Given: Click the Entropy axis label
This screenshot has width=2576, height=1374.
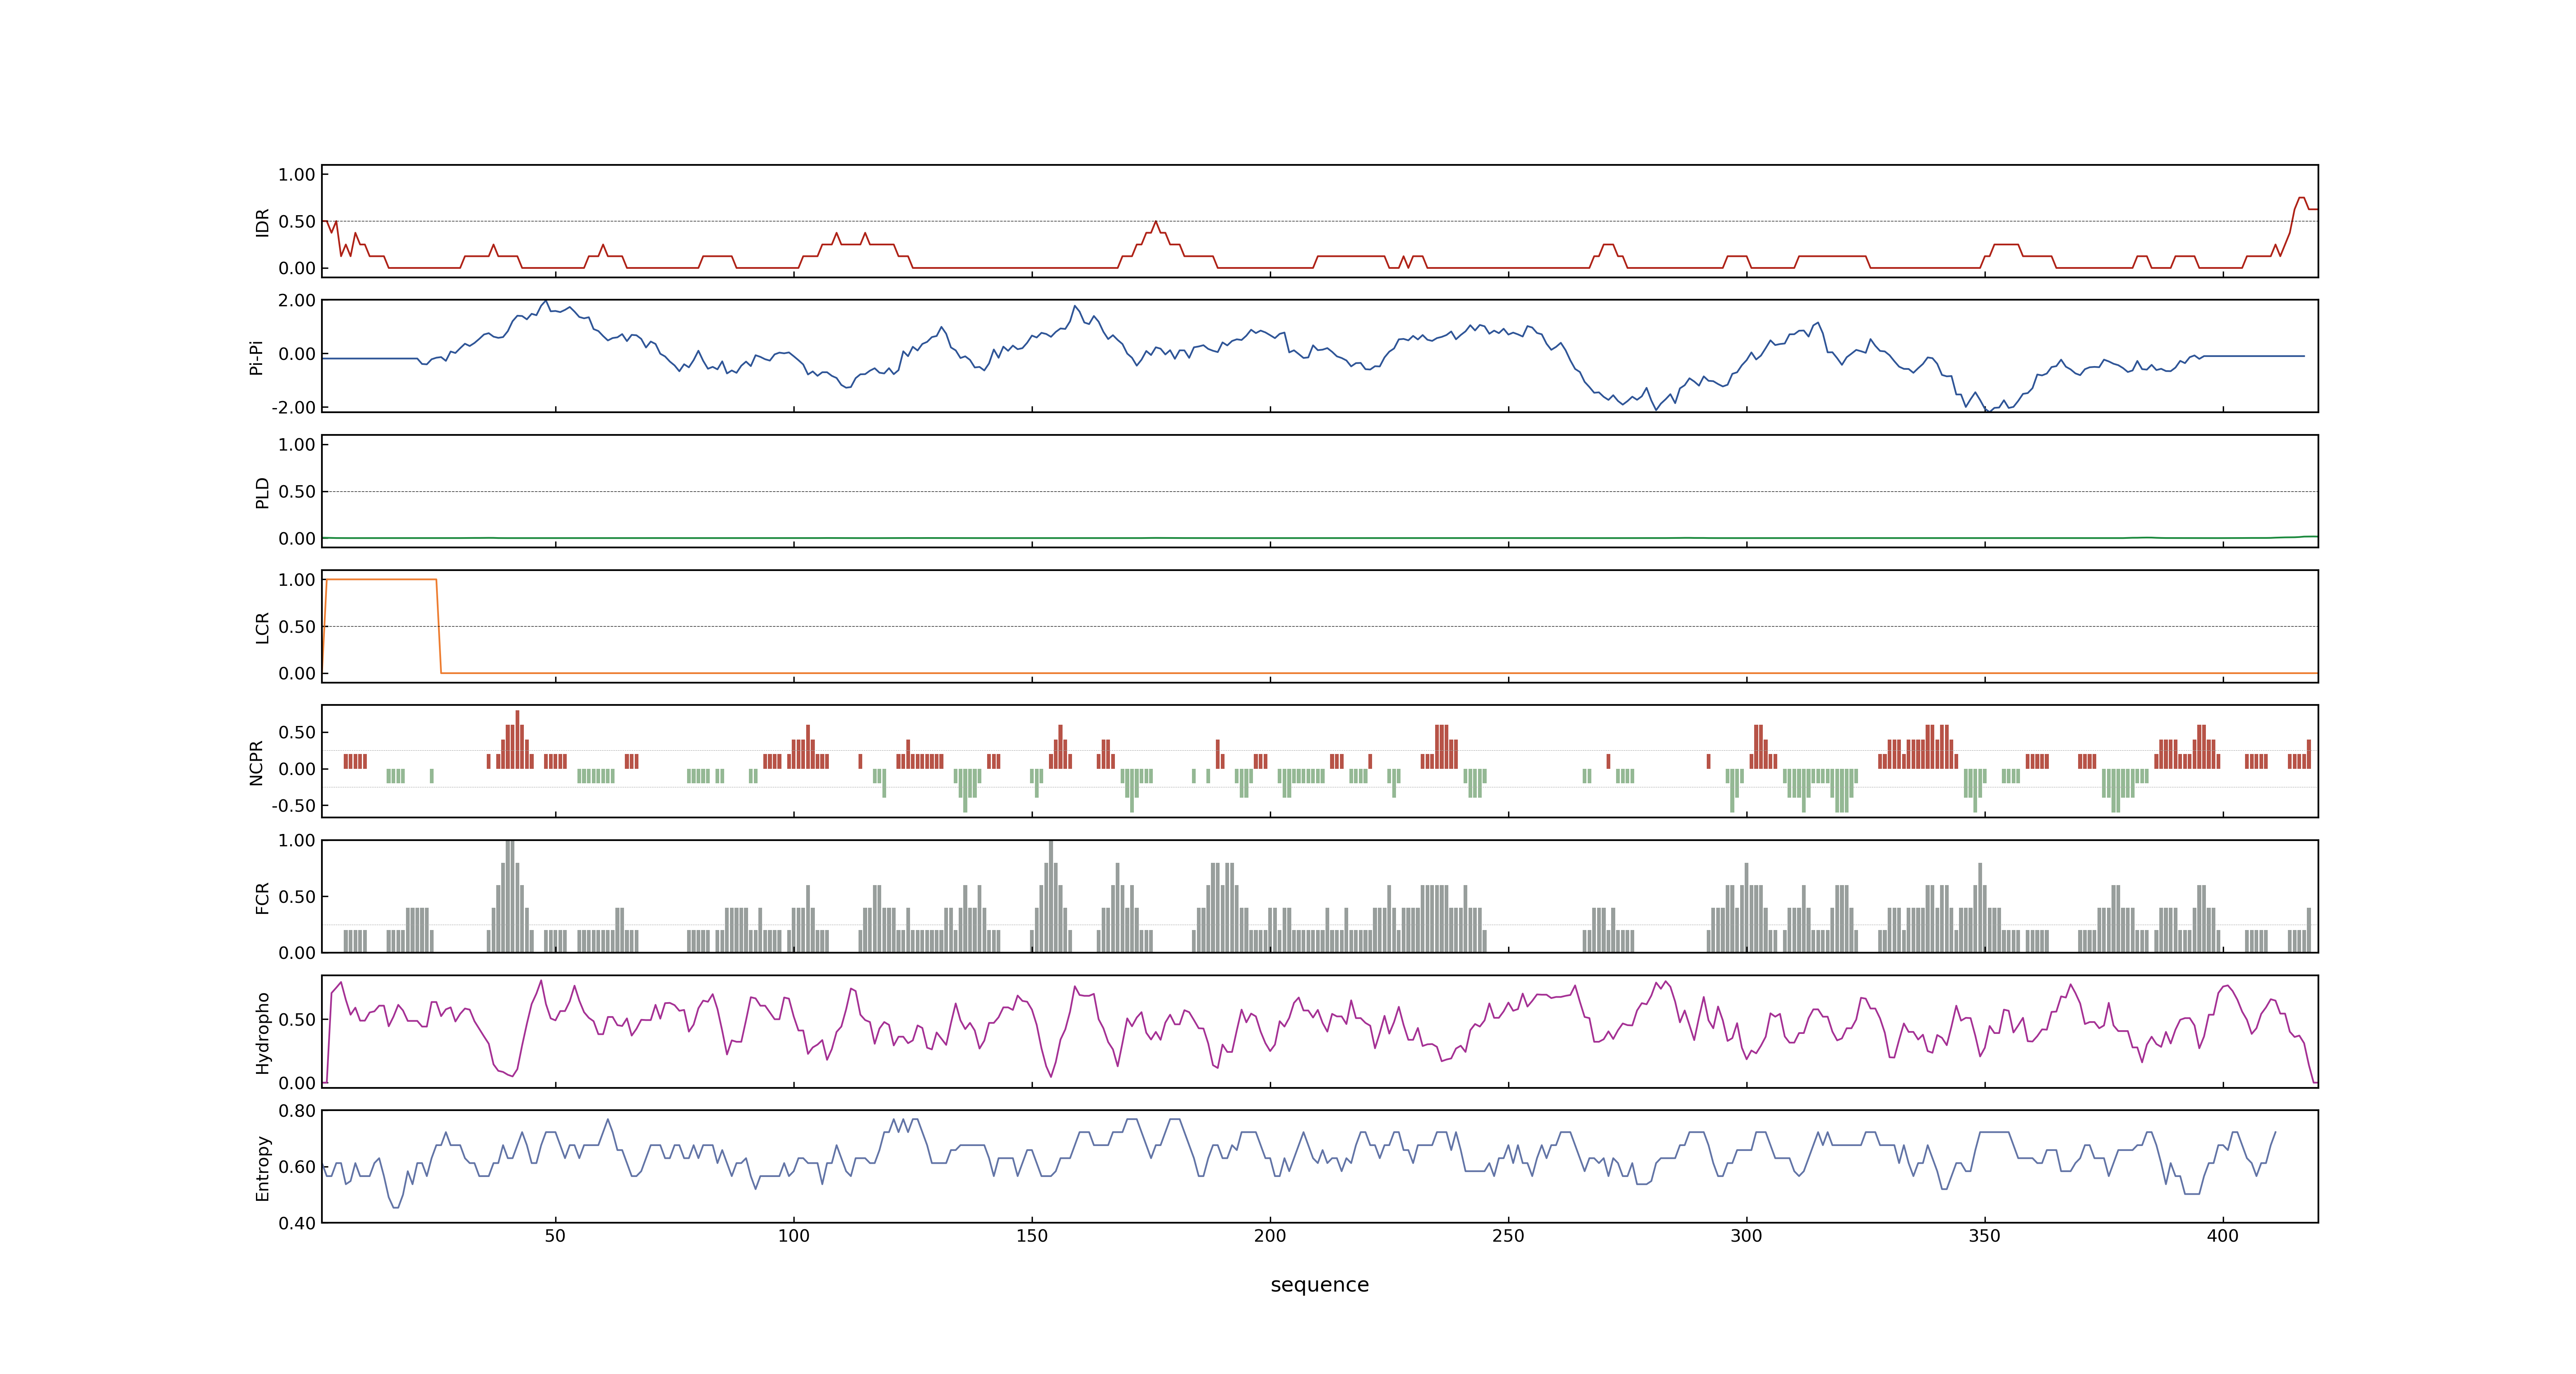Looking at the screenshot, I should click(263, 1167).
